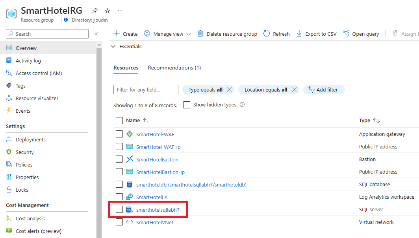The width and height of the screenshot is (419, 238).
Task: Switch to the Resources tab
Action: click(x=126, y=68)
